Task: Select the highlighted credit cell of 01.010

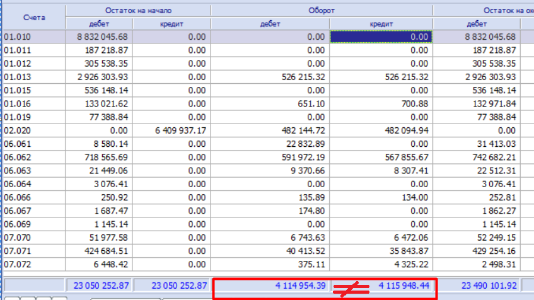Action: [x=381, y=37]
